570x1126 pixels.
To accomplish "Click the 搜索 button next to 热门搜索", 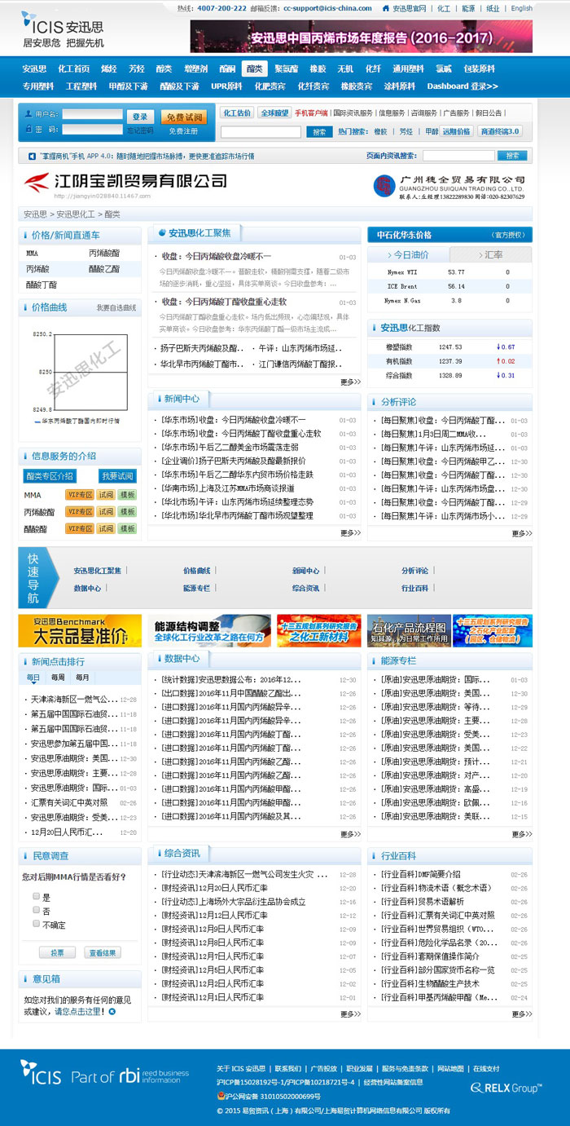I will 319,131.
